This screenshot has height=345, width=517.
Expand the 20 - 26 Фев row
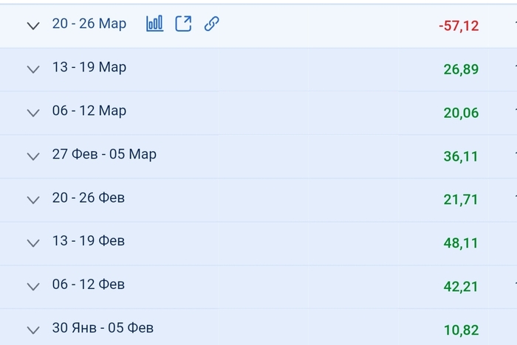32,200
